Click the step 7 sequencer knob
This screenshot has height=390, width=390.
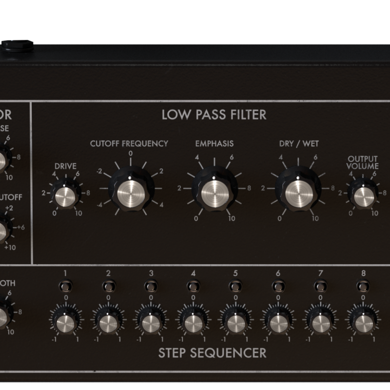321,322
